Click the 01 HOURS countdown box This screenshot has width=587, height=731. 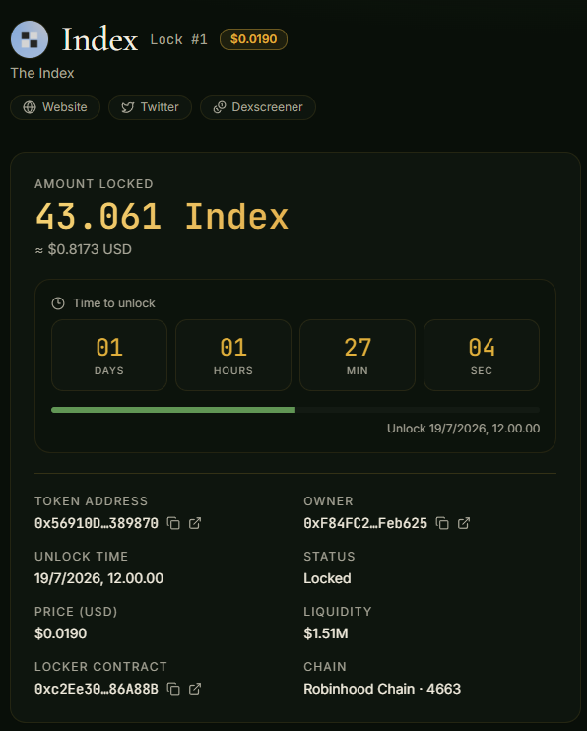pyautogui.click(x=233, y=356)
